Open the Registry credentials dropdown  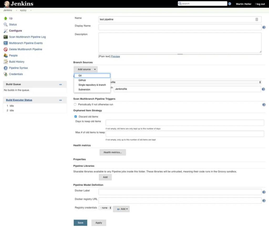[105, 208]
